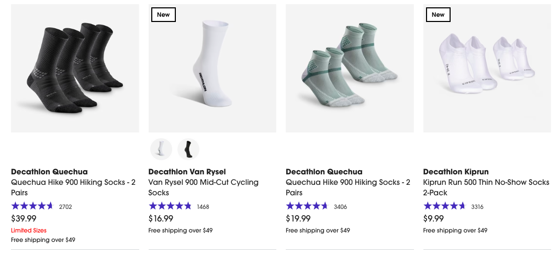Screen dimensions: 560x255
Task: Open the Kiprun no-show socks image
Action: pos(487,68)
